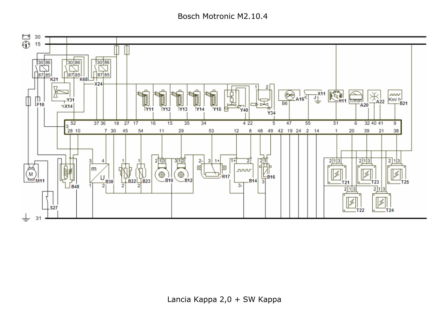Select the Y13 injector symbol
447x316 pixels.
[178, 99]
